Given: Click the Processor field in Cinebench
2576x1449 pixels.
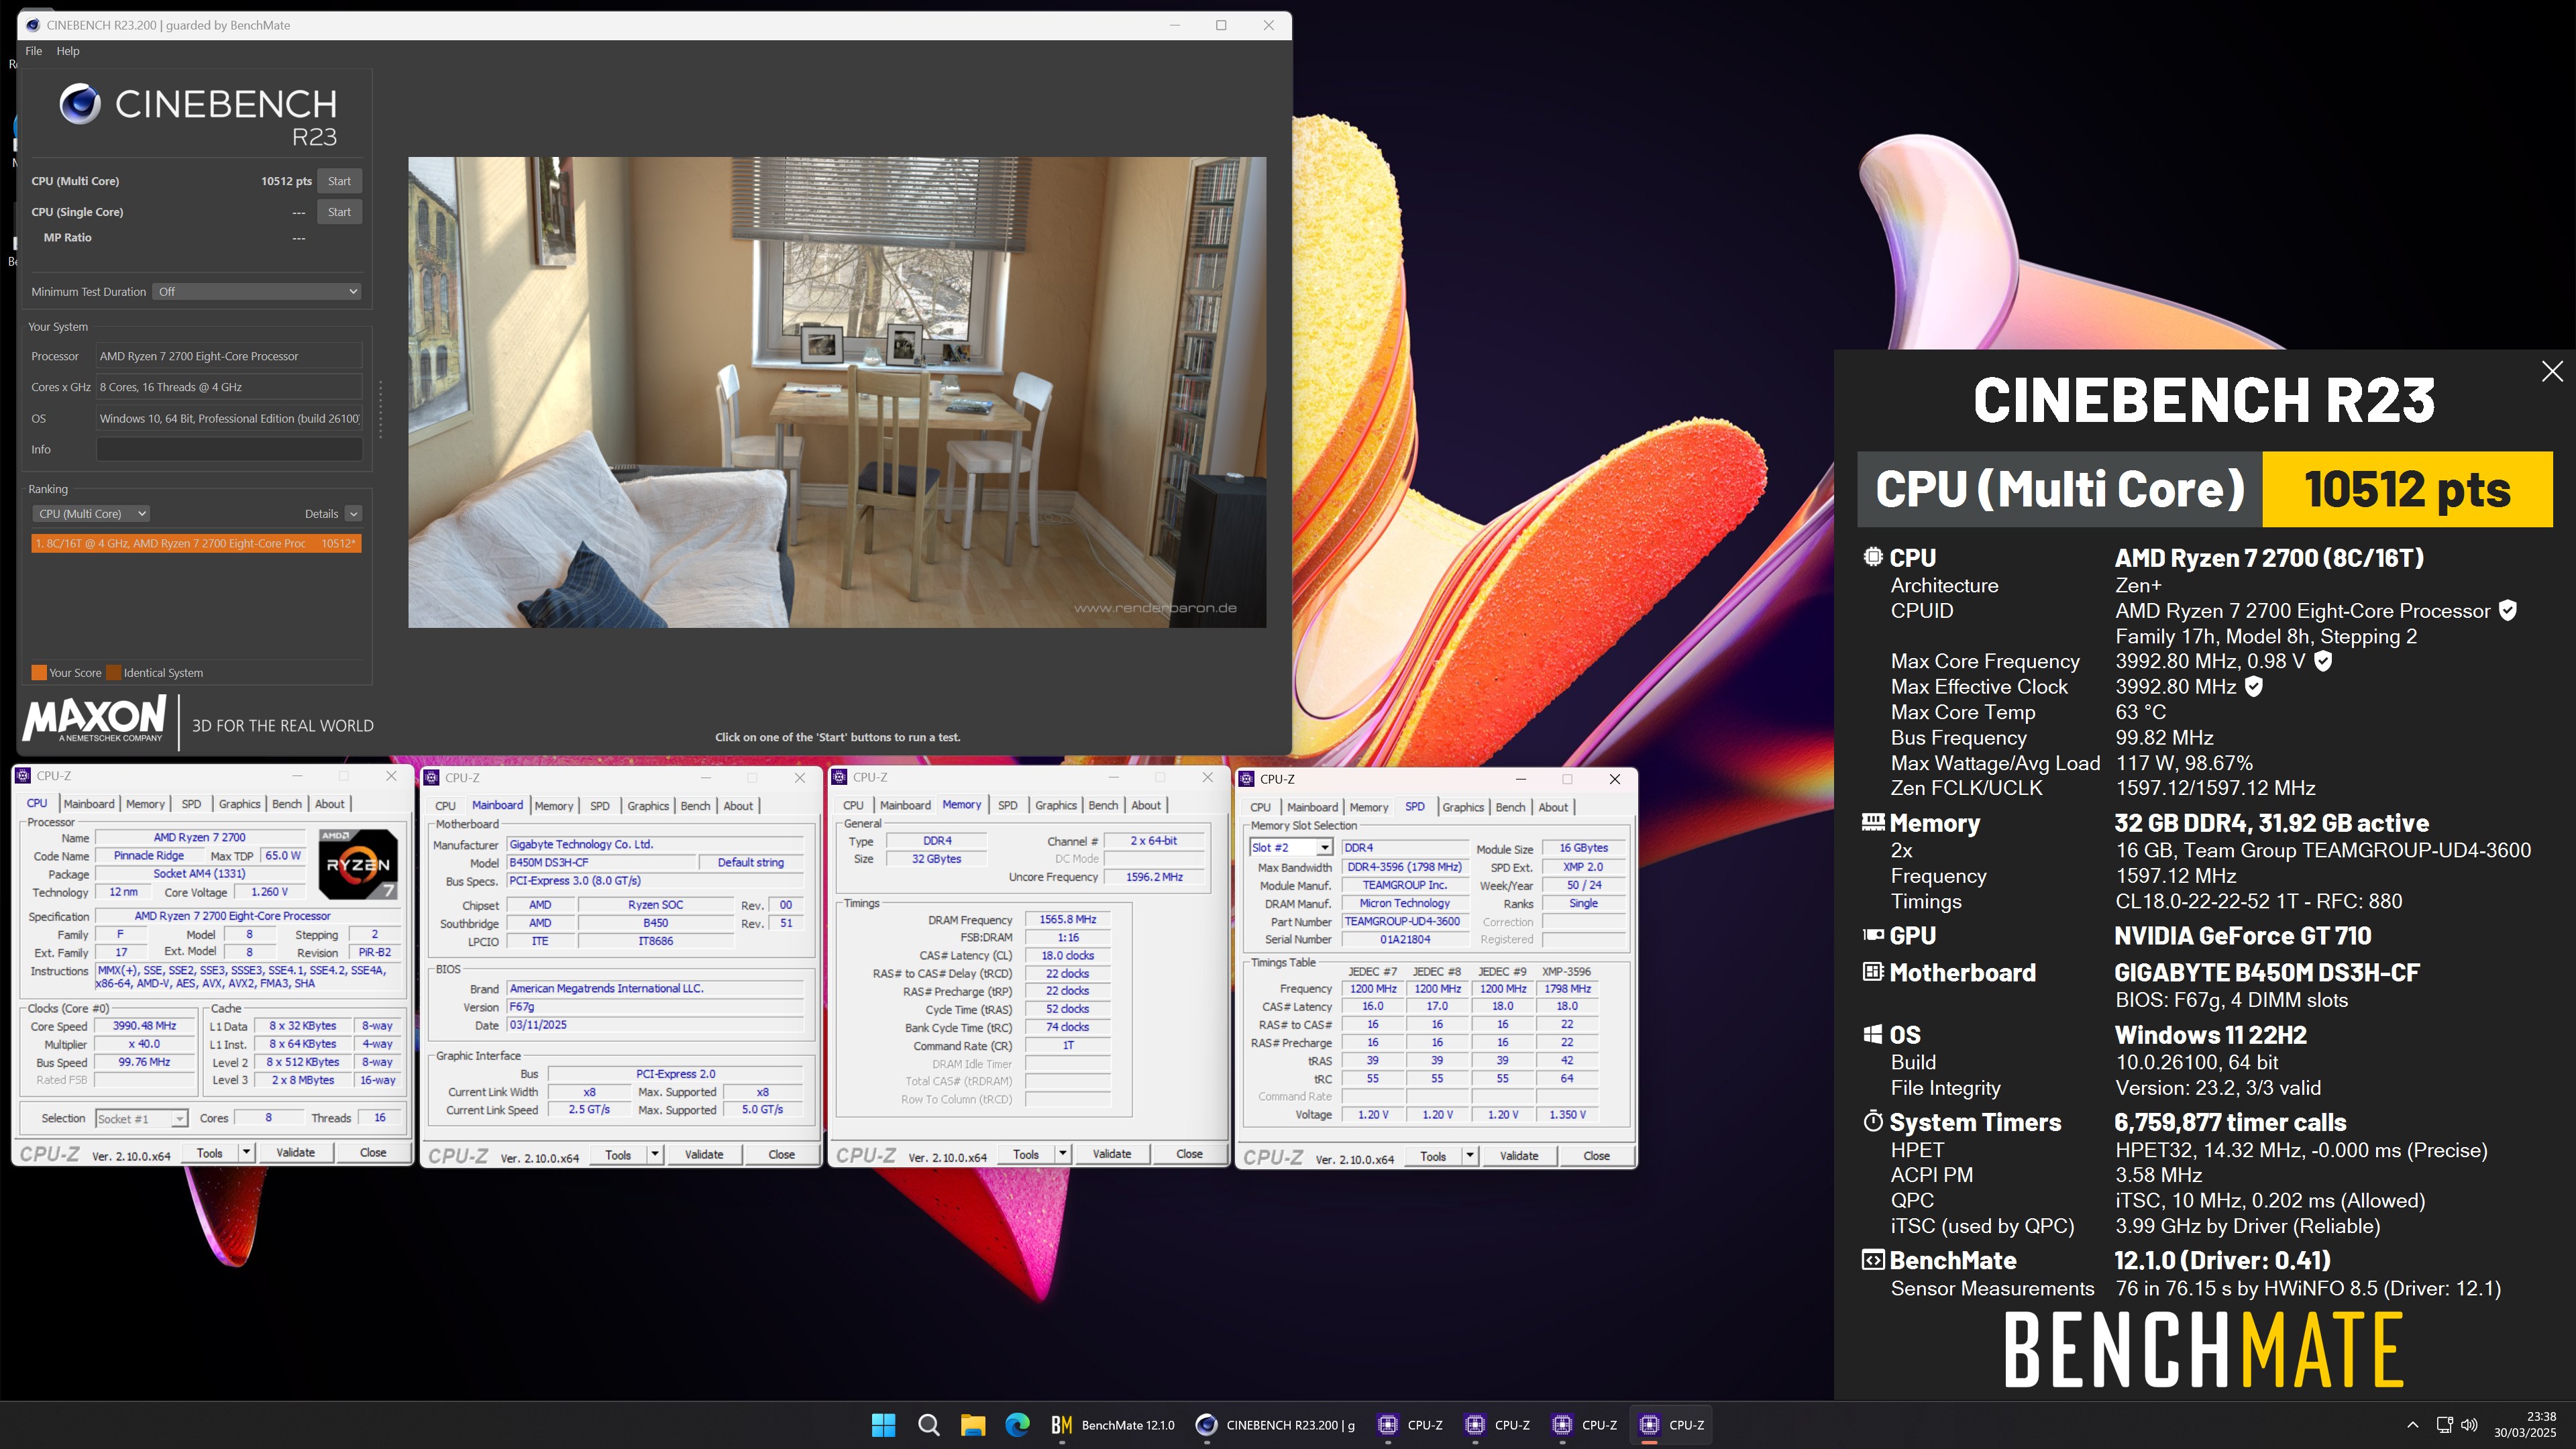Looking at the screenshot, I should tap(229, 356).
